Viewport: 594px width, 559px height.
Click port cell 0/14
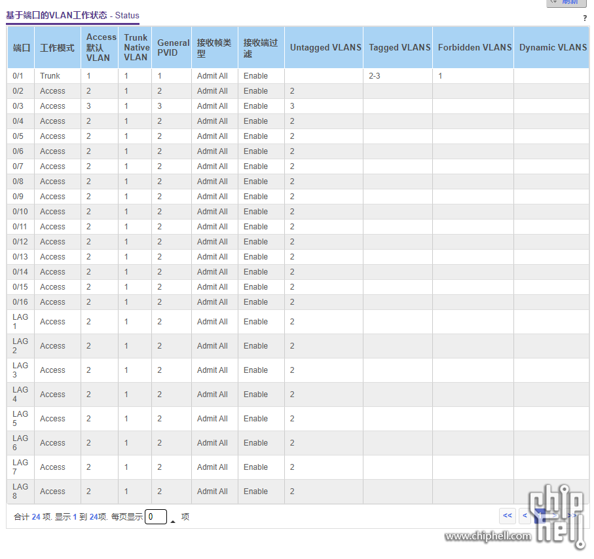20,272
